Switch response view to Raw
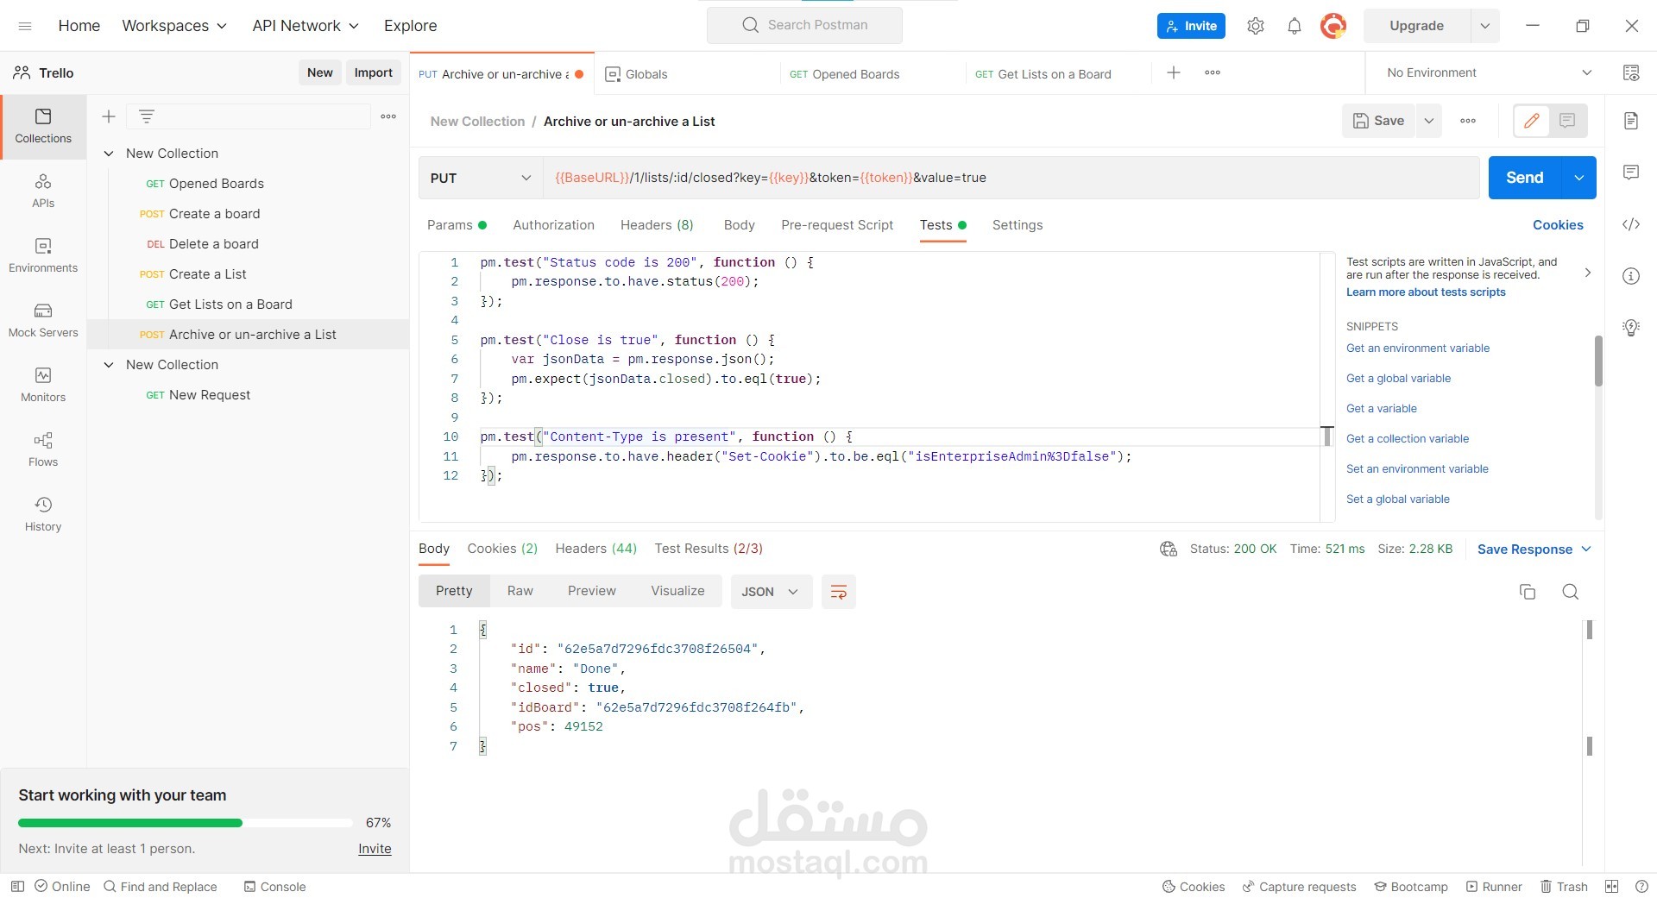Viewport: 1657px width, 898px height. (520, 591)
